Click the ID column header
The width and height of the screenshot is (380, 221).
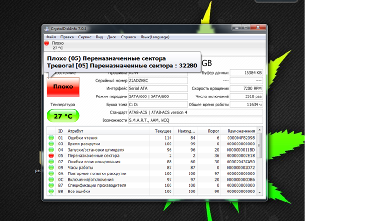click(x=61, y=131)
